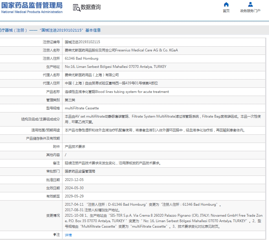Image resolution: width=269 pixels, height=241 pixels.
Task: Select the 2017-08-31 change record line
Action: pyautogui.click(x=92, y=210)
